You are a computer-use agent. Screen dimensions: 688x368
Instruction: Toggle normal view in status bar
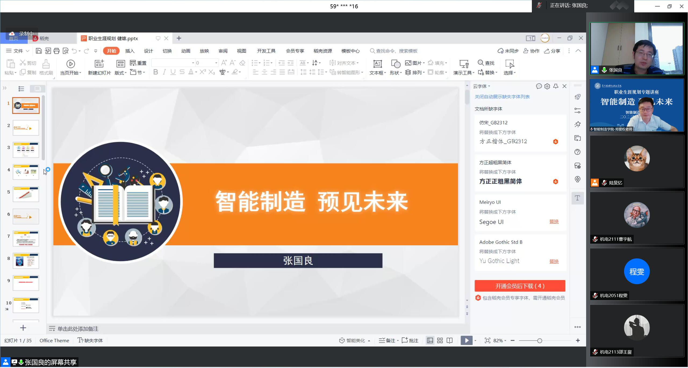point(430,340)
